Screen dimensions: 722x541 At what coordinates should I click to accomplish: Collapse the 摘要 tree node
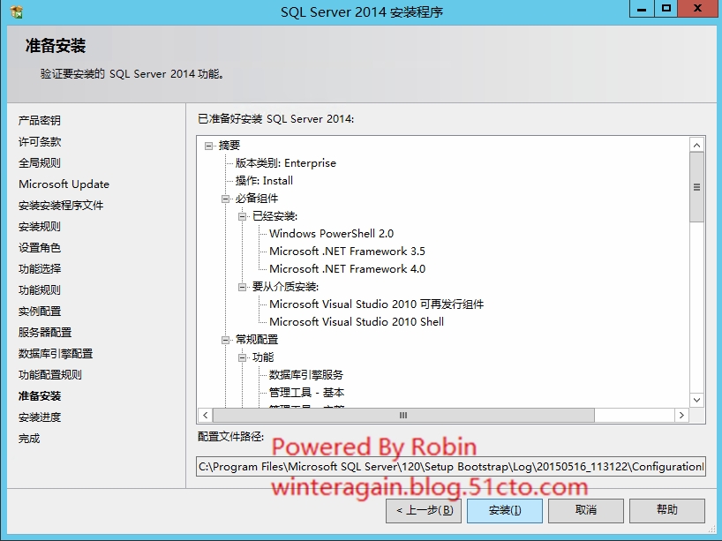click(208, 146)
